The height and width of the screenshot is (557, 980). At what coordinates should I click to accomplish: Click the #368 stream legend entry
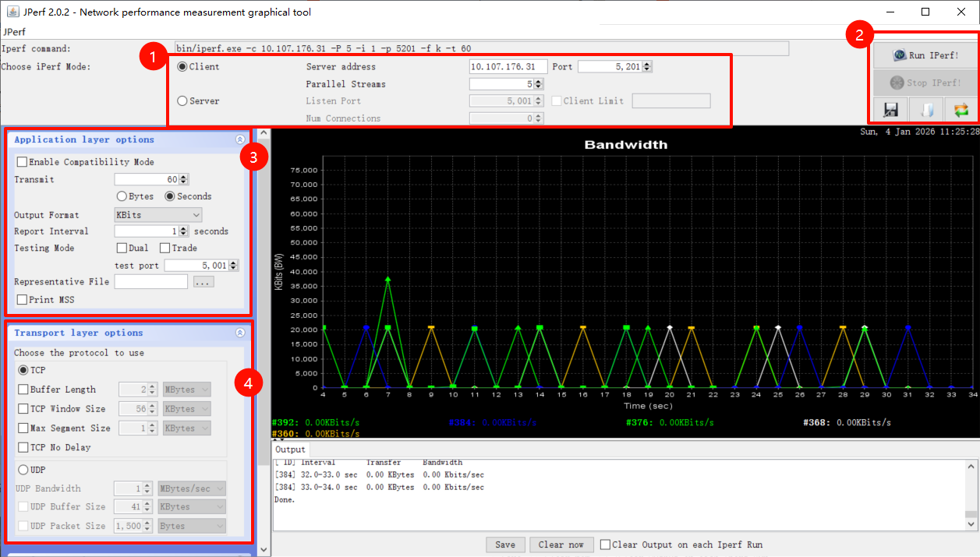point(847,422)
